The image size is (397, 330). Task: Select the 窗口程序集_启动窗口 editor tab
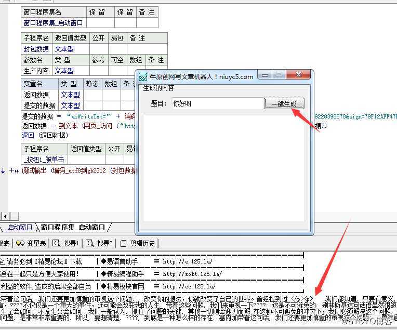click(73, 227)
